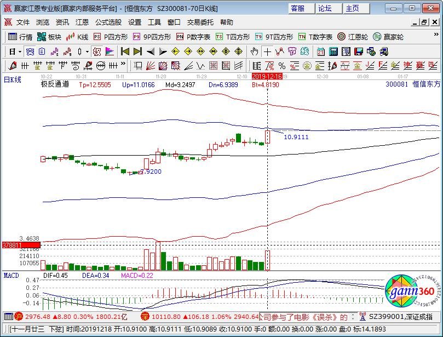443x337 pixels.
Task: Toggle the crosshair cursor tool
Action: [x=267, y=52]
